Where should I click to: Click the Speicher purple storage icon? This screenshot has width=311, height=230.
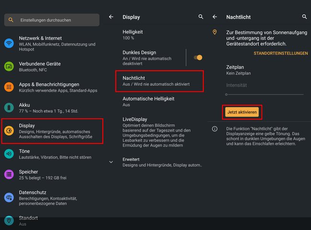9,174
